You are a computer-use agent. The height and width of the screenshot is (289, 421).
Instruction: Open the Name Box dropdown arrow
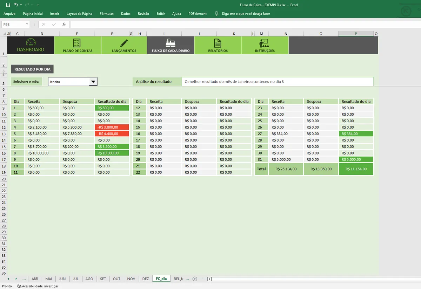27,25
